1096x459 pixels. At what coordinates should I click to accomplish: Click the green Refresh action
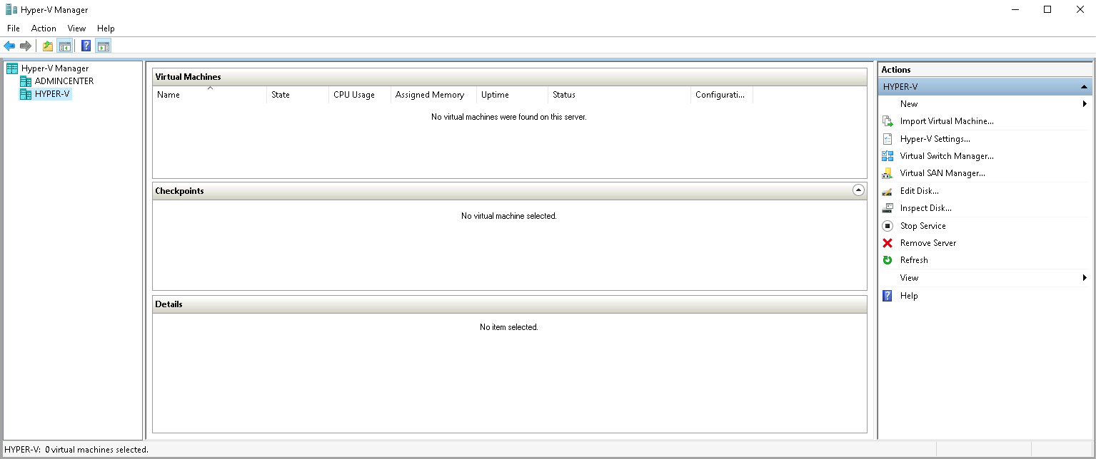tap(913, 260)
